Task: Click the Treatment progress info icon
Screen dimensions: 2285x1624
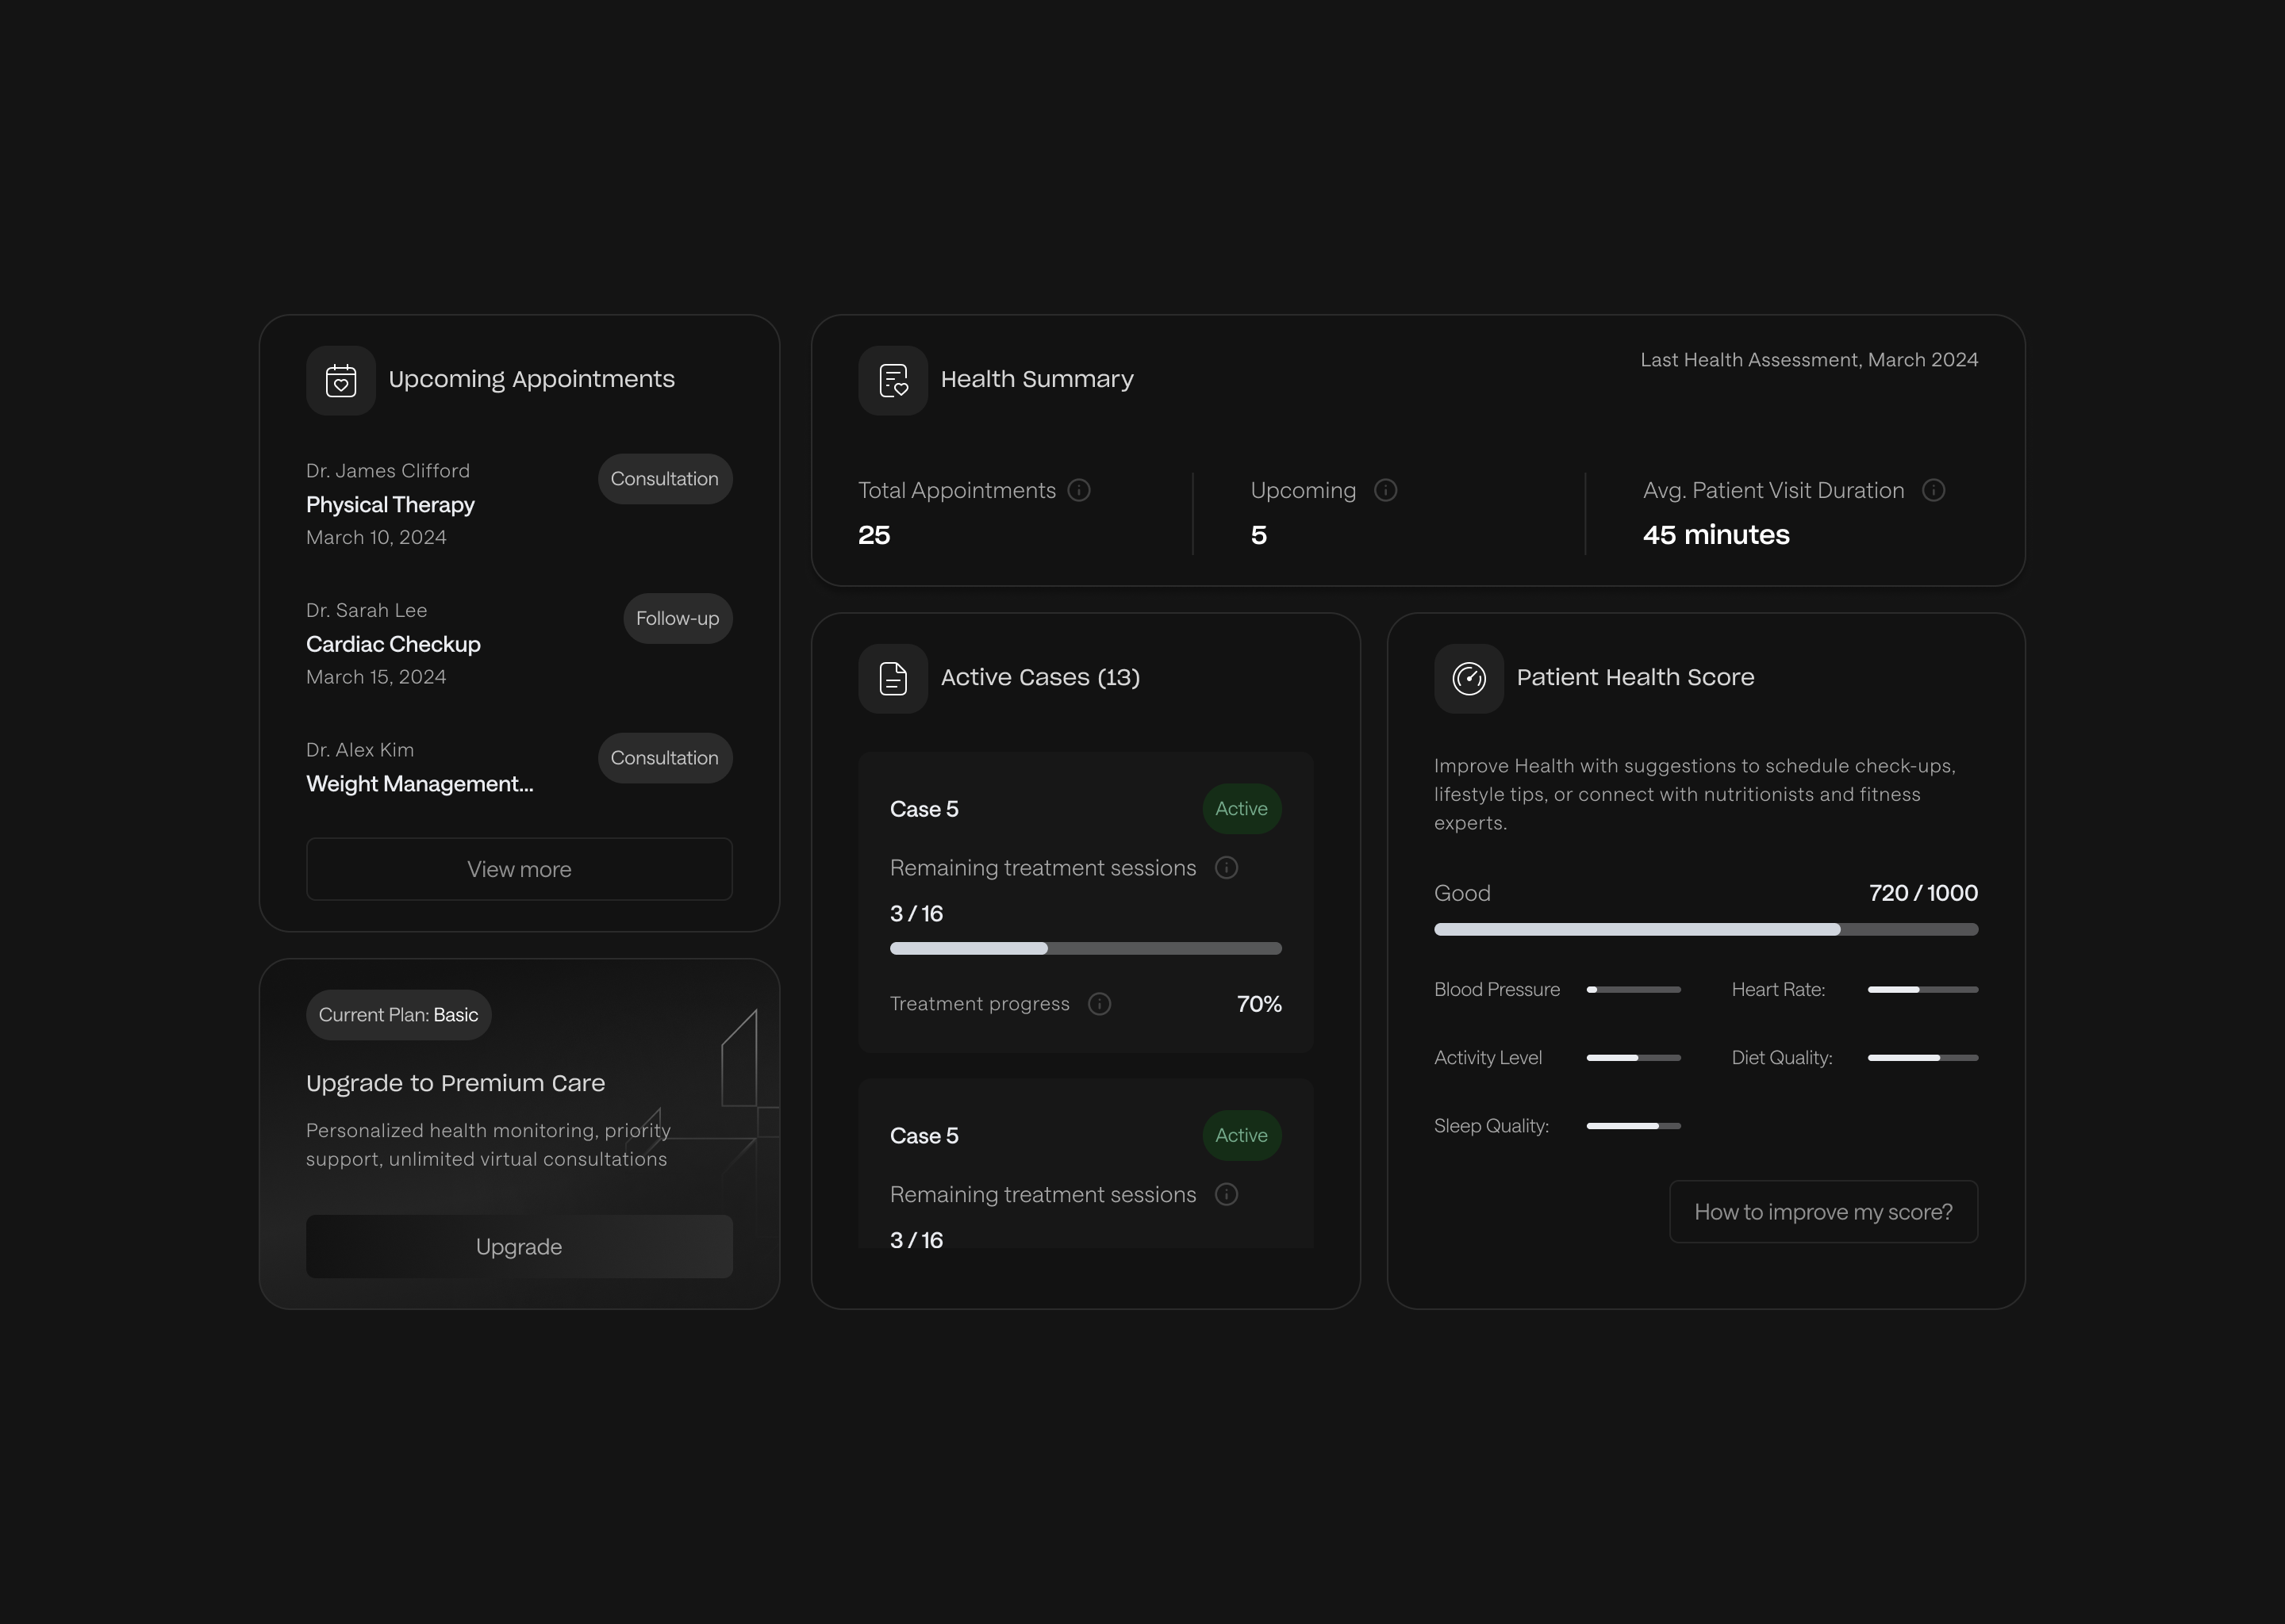Action: [1100, 1004]
